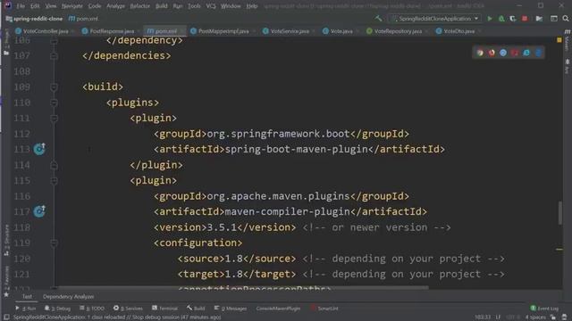This screenshot has width=572, height=321.
Task: Collapse the plugin tag on line 111
Action: click(54, 118)
